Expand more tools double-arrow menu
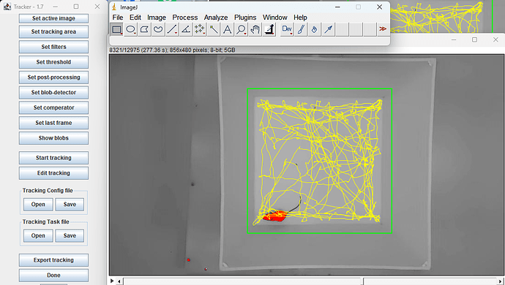Image resolution: width=505 pixels, height=285 pixels. click(383, 29)
